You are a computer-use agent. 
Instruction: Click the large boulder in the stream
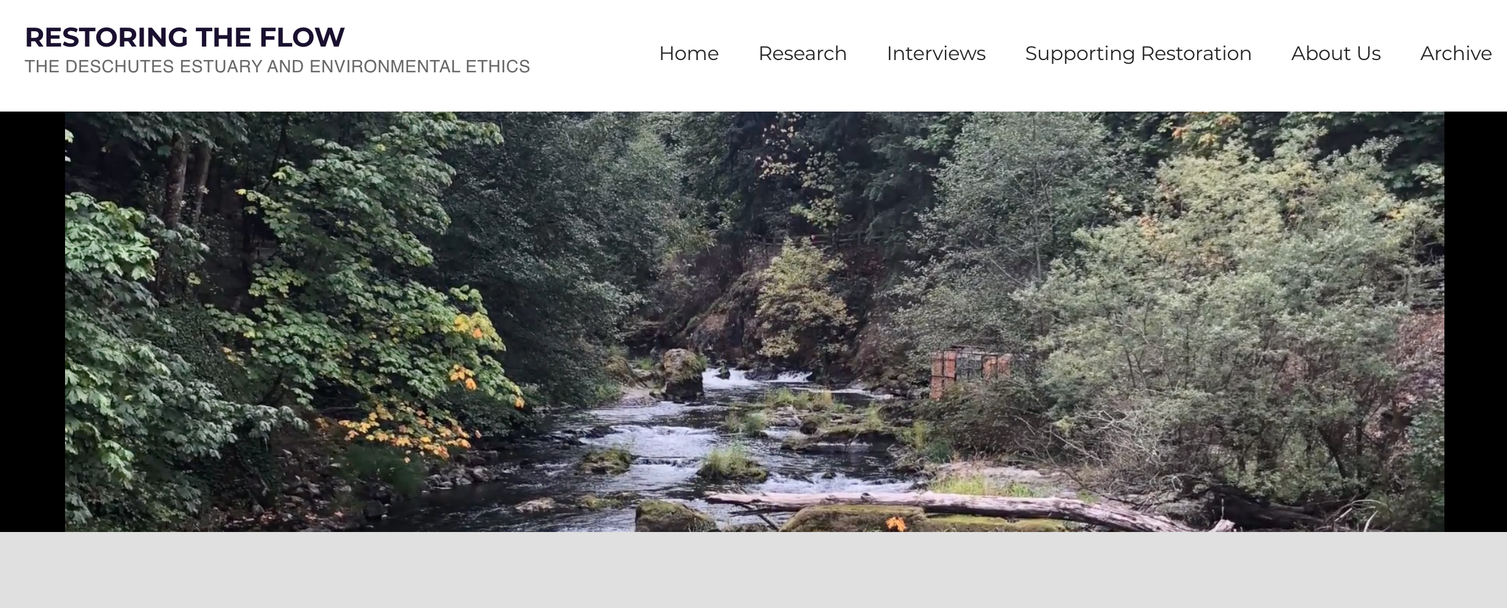click(682, 373)
